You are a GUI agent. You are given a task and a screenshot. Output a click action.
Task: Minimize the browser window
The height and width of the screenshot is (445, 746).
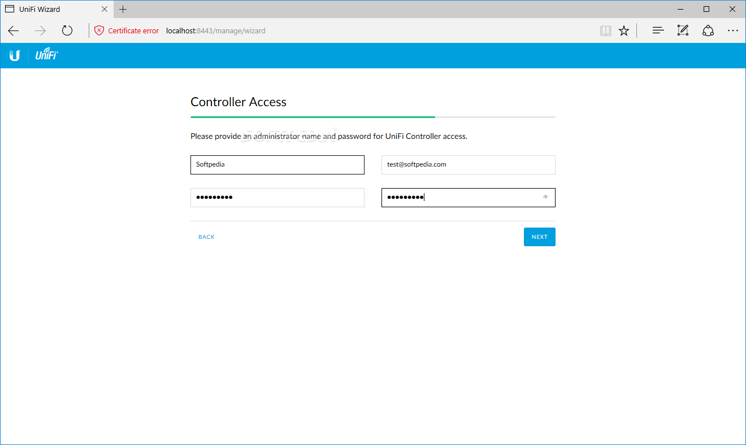pos(680,9)
